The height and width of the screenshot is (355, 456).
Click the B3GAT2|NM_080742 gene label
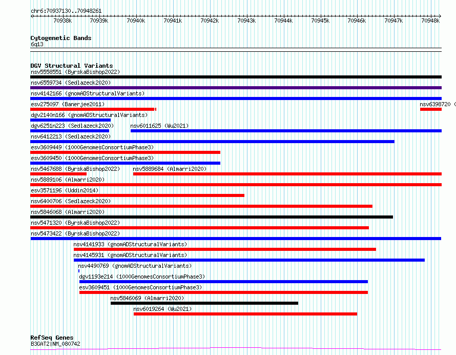point(55,344)
